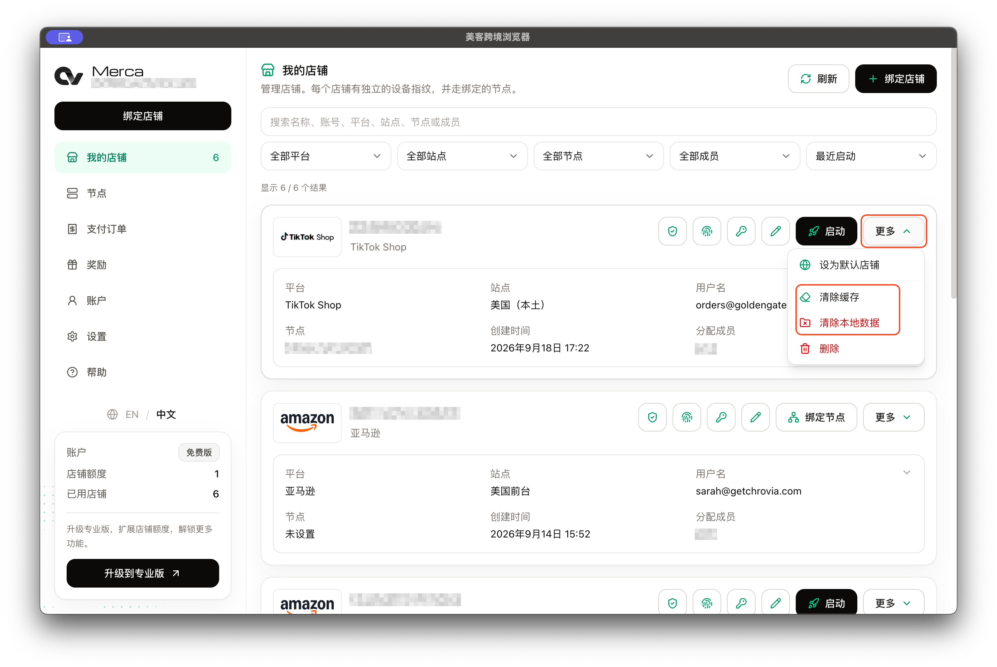Open the 最近启动 sort dropdown
This screenshot has height=667, width=997.
[871, 156]
